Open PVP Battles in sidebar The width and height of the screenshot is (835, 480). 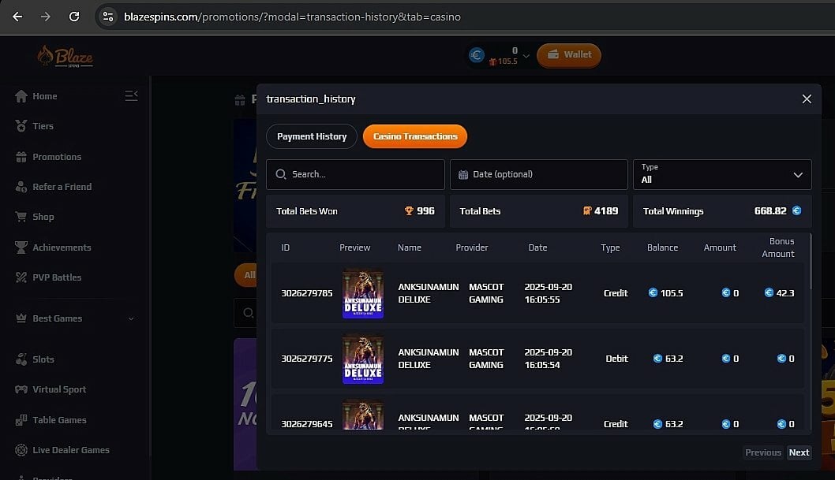click(x=57, y=277)
